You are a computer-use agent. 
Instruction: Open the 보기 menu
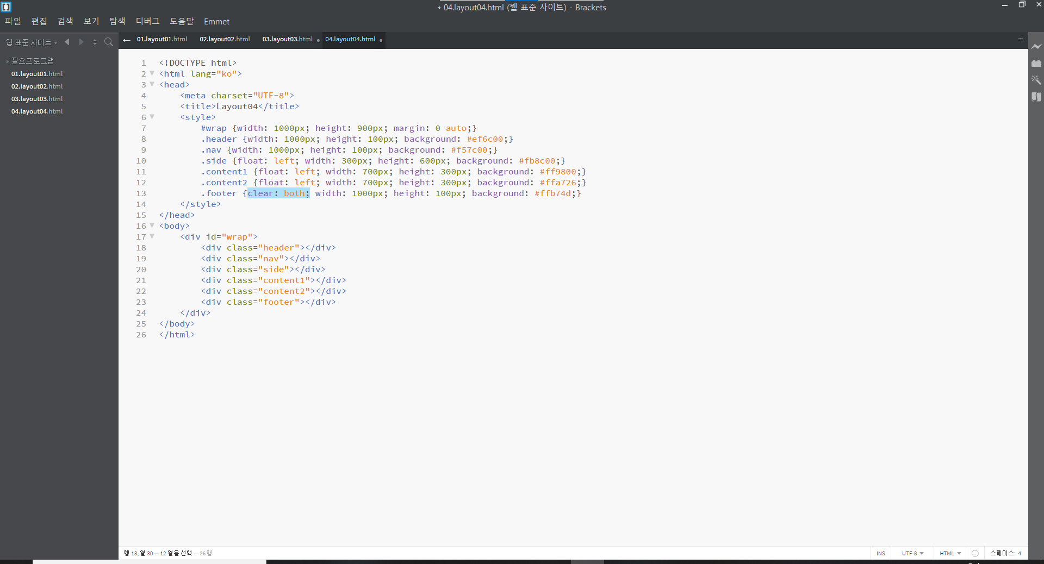91,21
